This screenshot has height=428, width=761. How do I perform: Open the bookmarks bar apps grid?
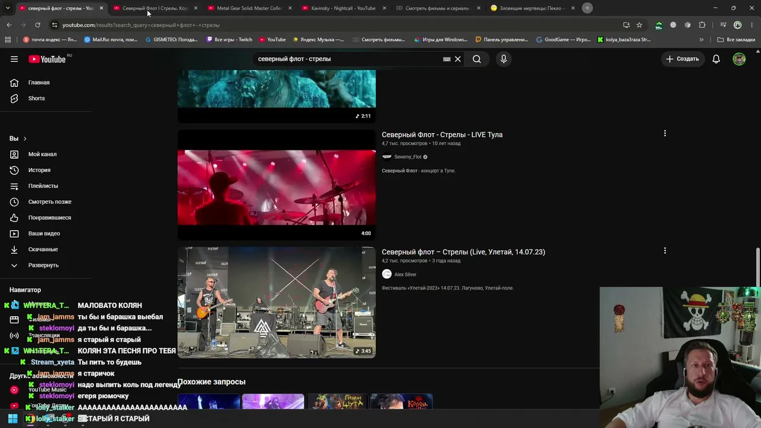click(8, 40)
